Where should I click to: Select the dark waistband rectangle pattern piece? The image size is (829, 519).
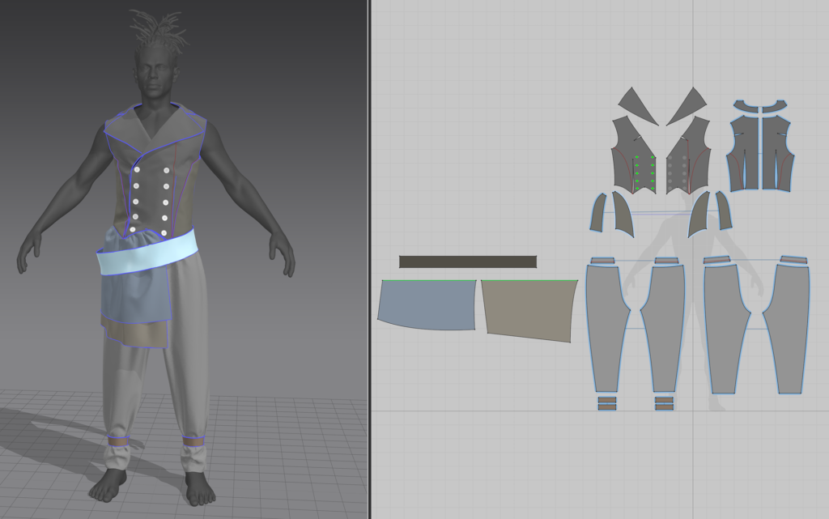pos(467,262)
